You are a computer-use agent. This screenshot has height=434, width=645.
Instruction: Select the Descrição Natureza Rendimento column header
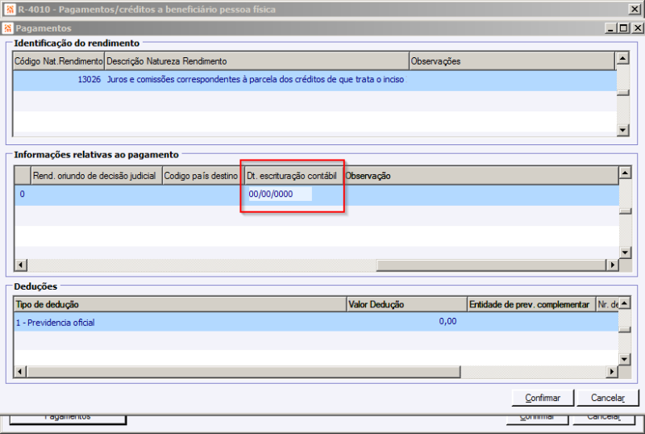pyautogui.click(x=256, y=61)
